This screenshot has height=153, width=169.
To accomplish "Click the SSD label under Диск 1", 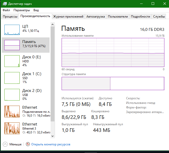I will pyautogui.click(x=25, y=78).
